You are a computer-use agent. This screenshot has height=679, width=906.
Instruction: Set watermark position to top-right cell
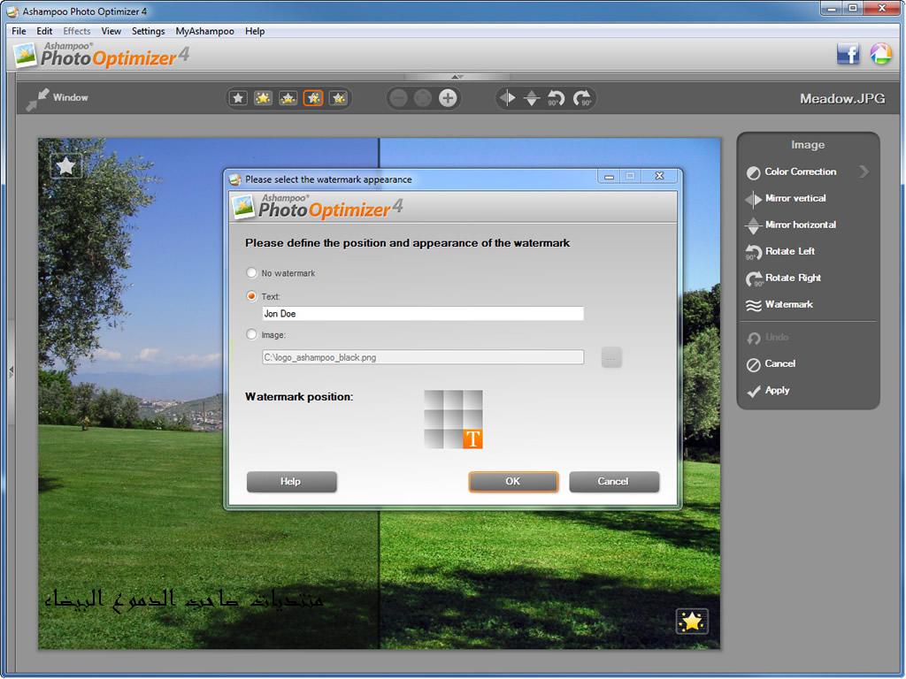pos(472,400)
